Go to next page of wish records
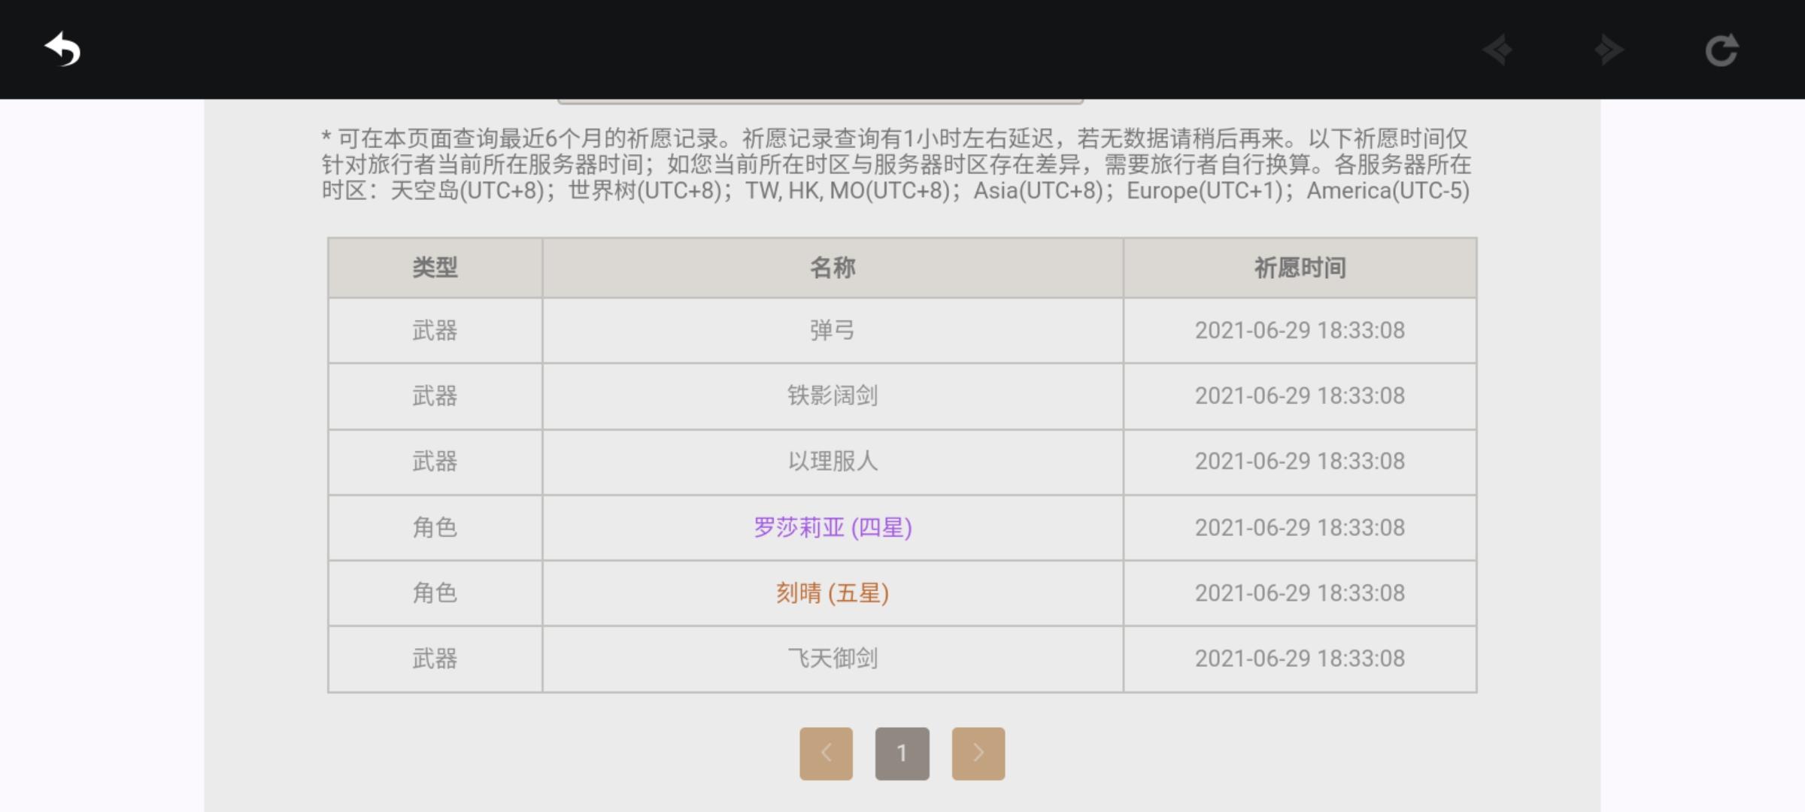This screenshot has height=812, width=1805. 978,753
